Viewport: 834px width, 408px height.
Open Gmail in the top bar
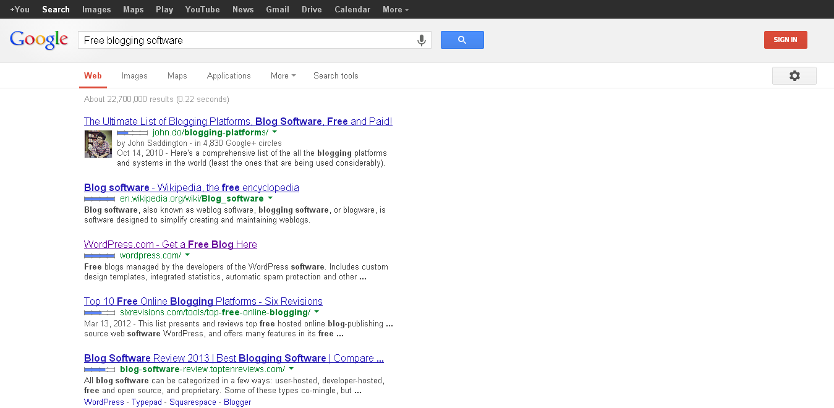click(x=278, y=9)
